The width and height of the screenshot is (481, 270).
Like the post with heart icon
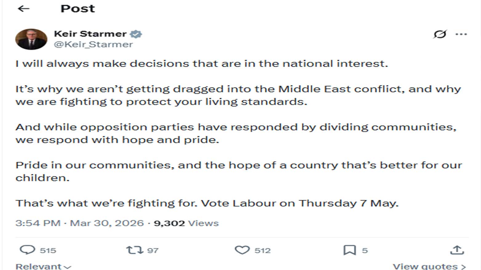(242, 250)
